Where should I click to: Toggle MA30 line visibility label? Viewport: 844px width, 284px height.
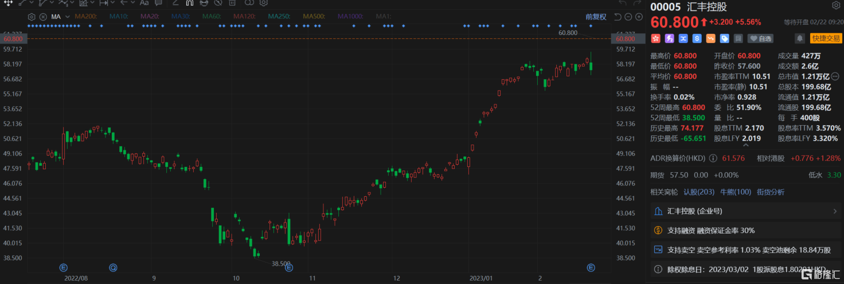tap(181, 17)
